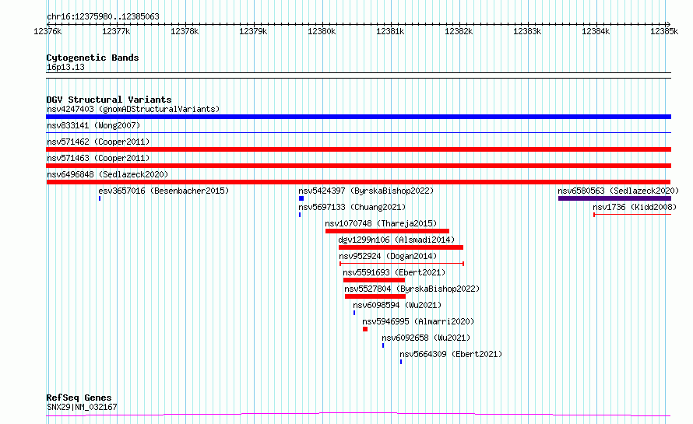Screen dimensions: 693x424
Task: Click the Cytogenetic Bands track title
Action: (x=93, y=58)
